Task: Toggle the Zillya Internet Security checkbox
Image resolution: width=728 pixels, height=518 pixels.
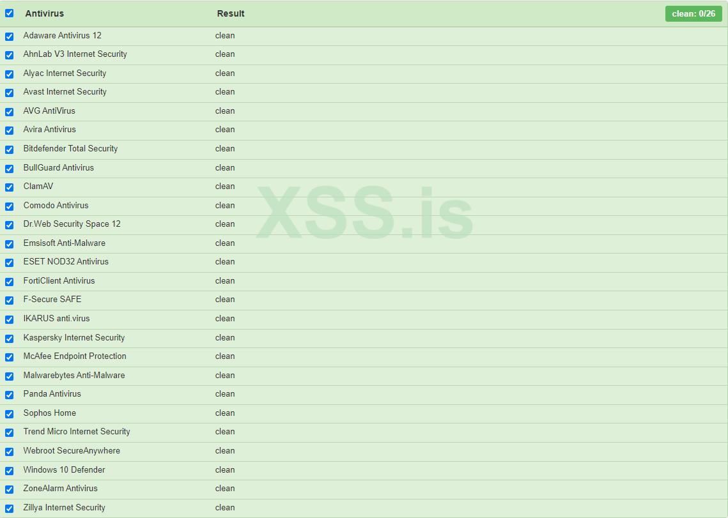Action: 9,508
